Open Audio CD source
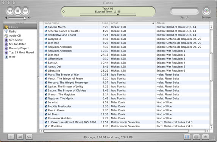Screen dimensions: 217x142 click(x=20, y=36)
